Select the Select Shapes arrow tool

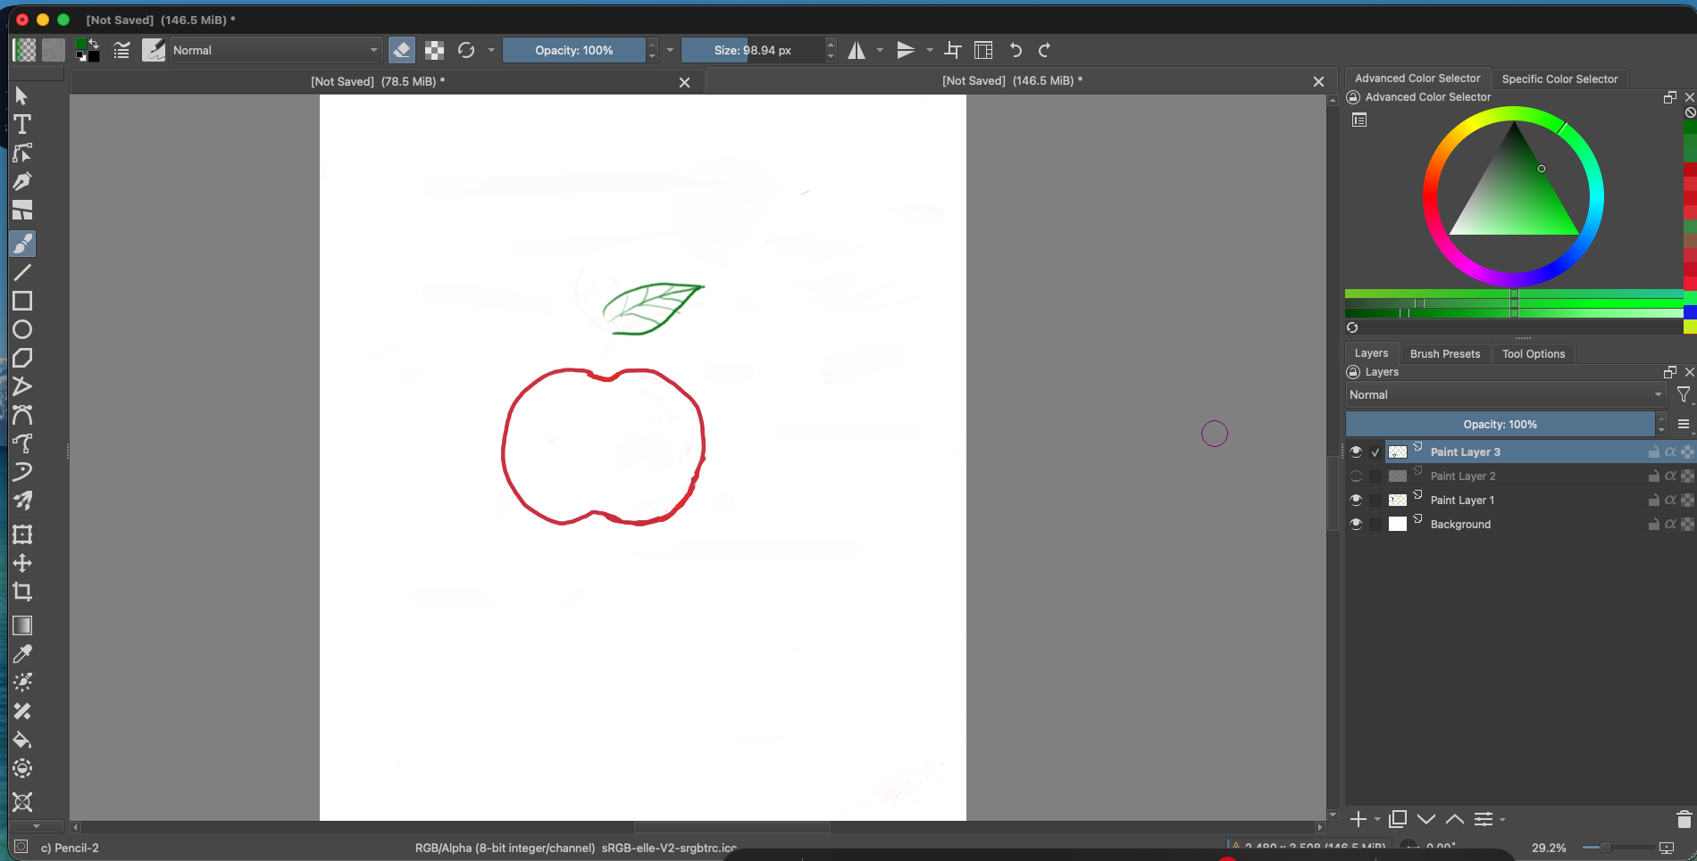click(x=22, y=96)
